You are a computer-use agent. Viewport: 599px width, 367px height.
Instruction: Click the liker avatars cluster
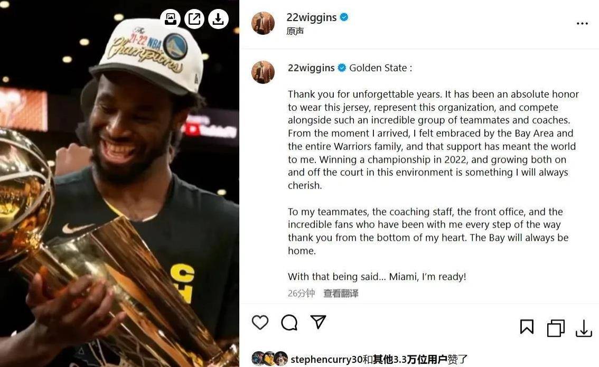270,359
